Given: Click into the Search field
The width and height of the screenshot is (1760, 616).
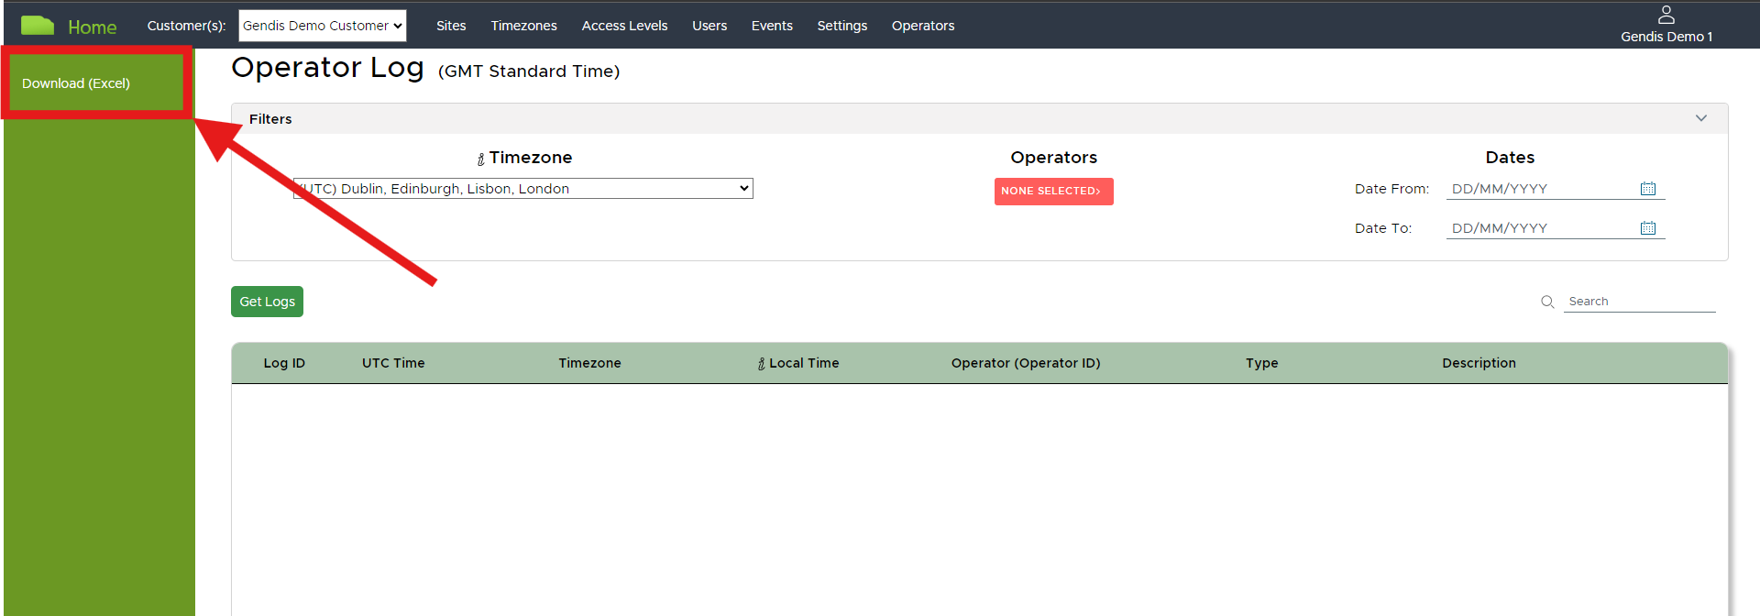Looking at the screenshot, I should (1639, 302).
